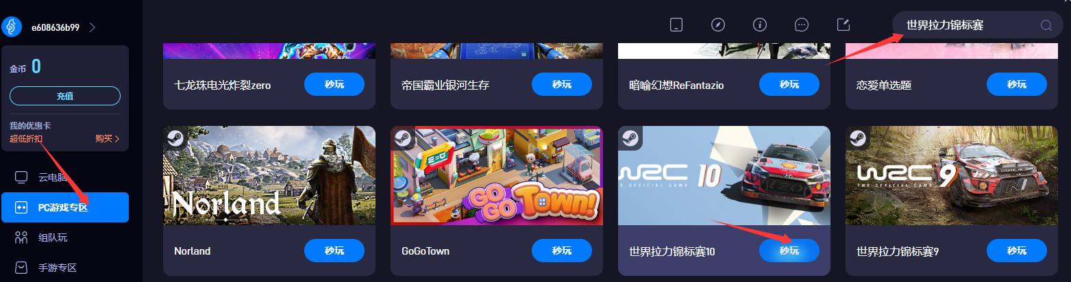Click 秒玩 for 世界拉力锦标赛10
This screenshot has height=282, width=1071.
point(789,251)
